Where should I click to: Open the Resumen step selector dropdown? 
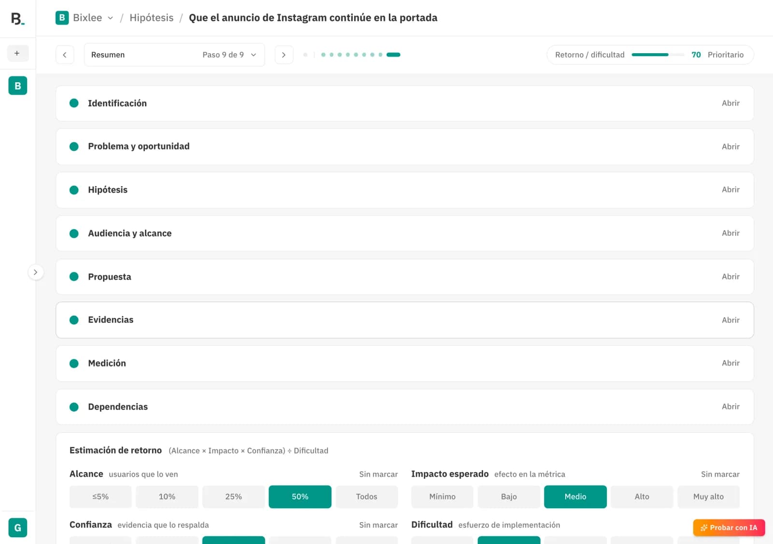[174, 55]
